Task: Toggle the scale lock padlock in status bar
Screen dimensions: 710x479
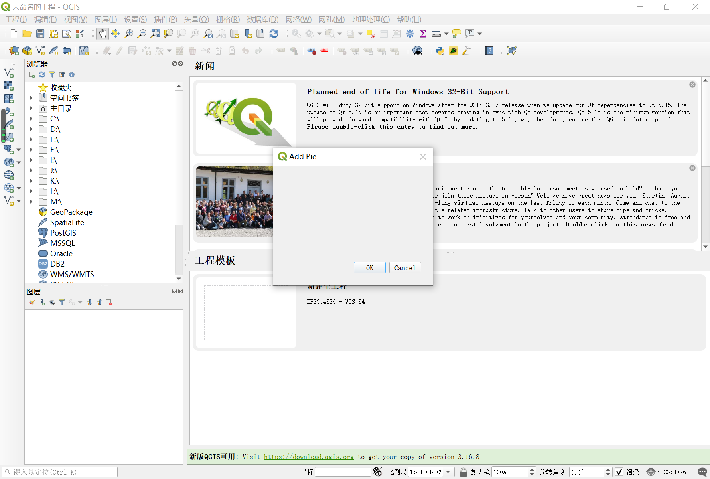Action: click(x=463, y=471)
